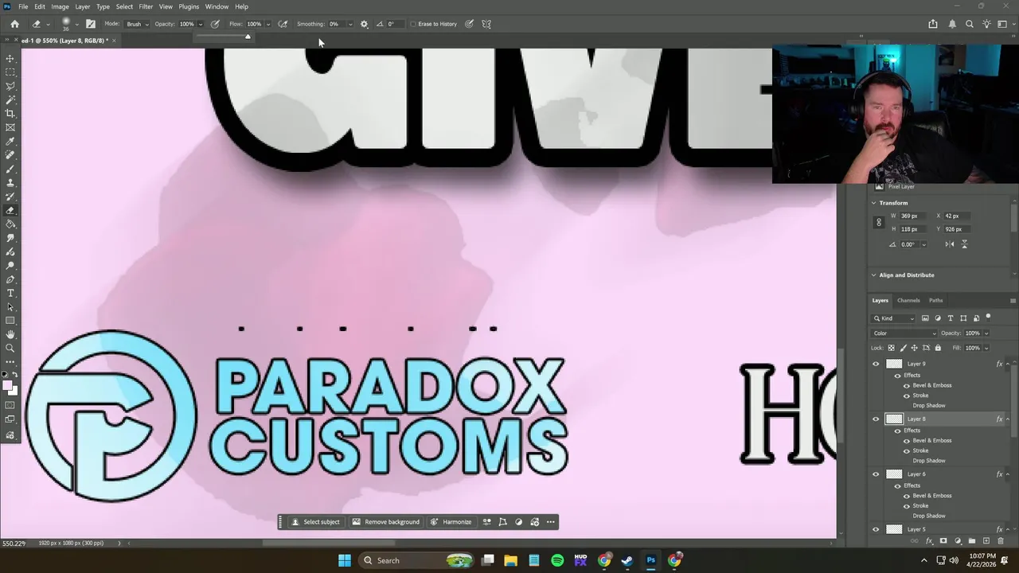Select the Rectangle shape tool
Screen dimensions: 1019x573
point(10,322)
